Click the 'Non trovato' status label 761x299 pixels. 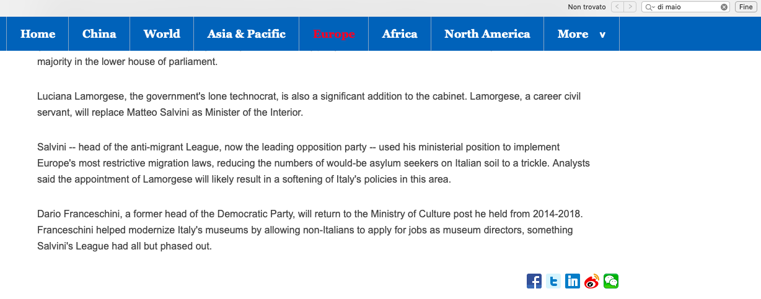587,7
